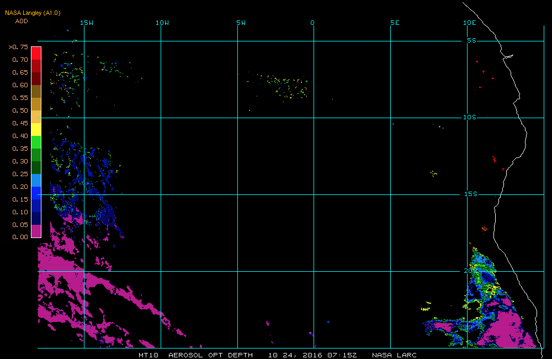This screenshot has width=552, height=359.
Task: Select the '10E' longitude label
Action: [x=470, y=23]
